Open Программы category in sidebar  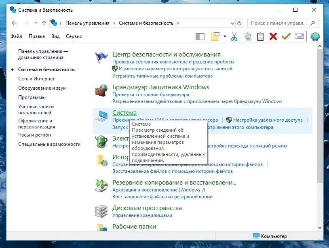tap(32, 97)
